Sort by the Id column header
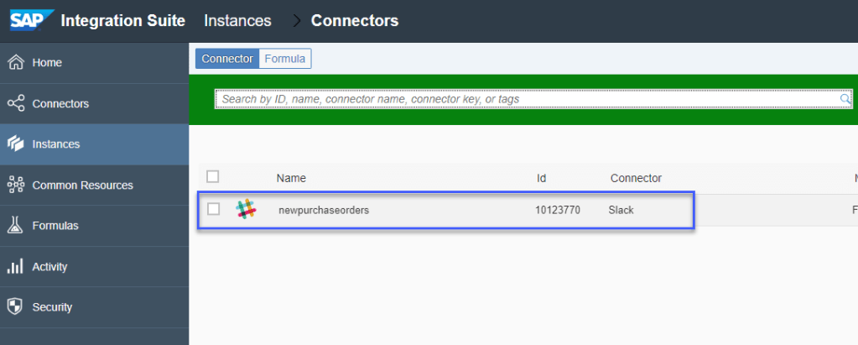This screenshot has width=858, height=345. tap(542, 178)
